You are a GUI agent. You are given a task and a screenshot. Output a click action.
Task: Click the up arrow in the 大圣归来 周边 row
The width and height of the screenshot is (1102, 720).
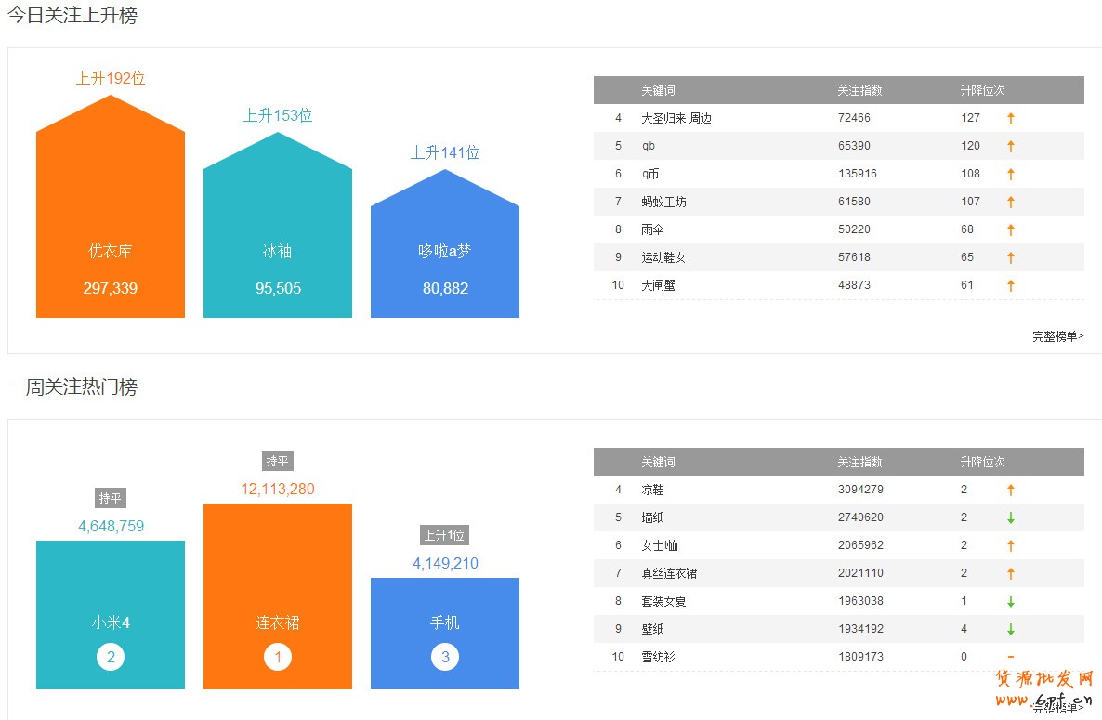(x=1011, y=118)
